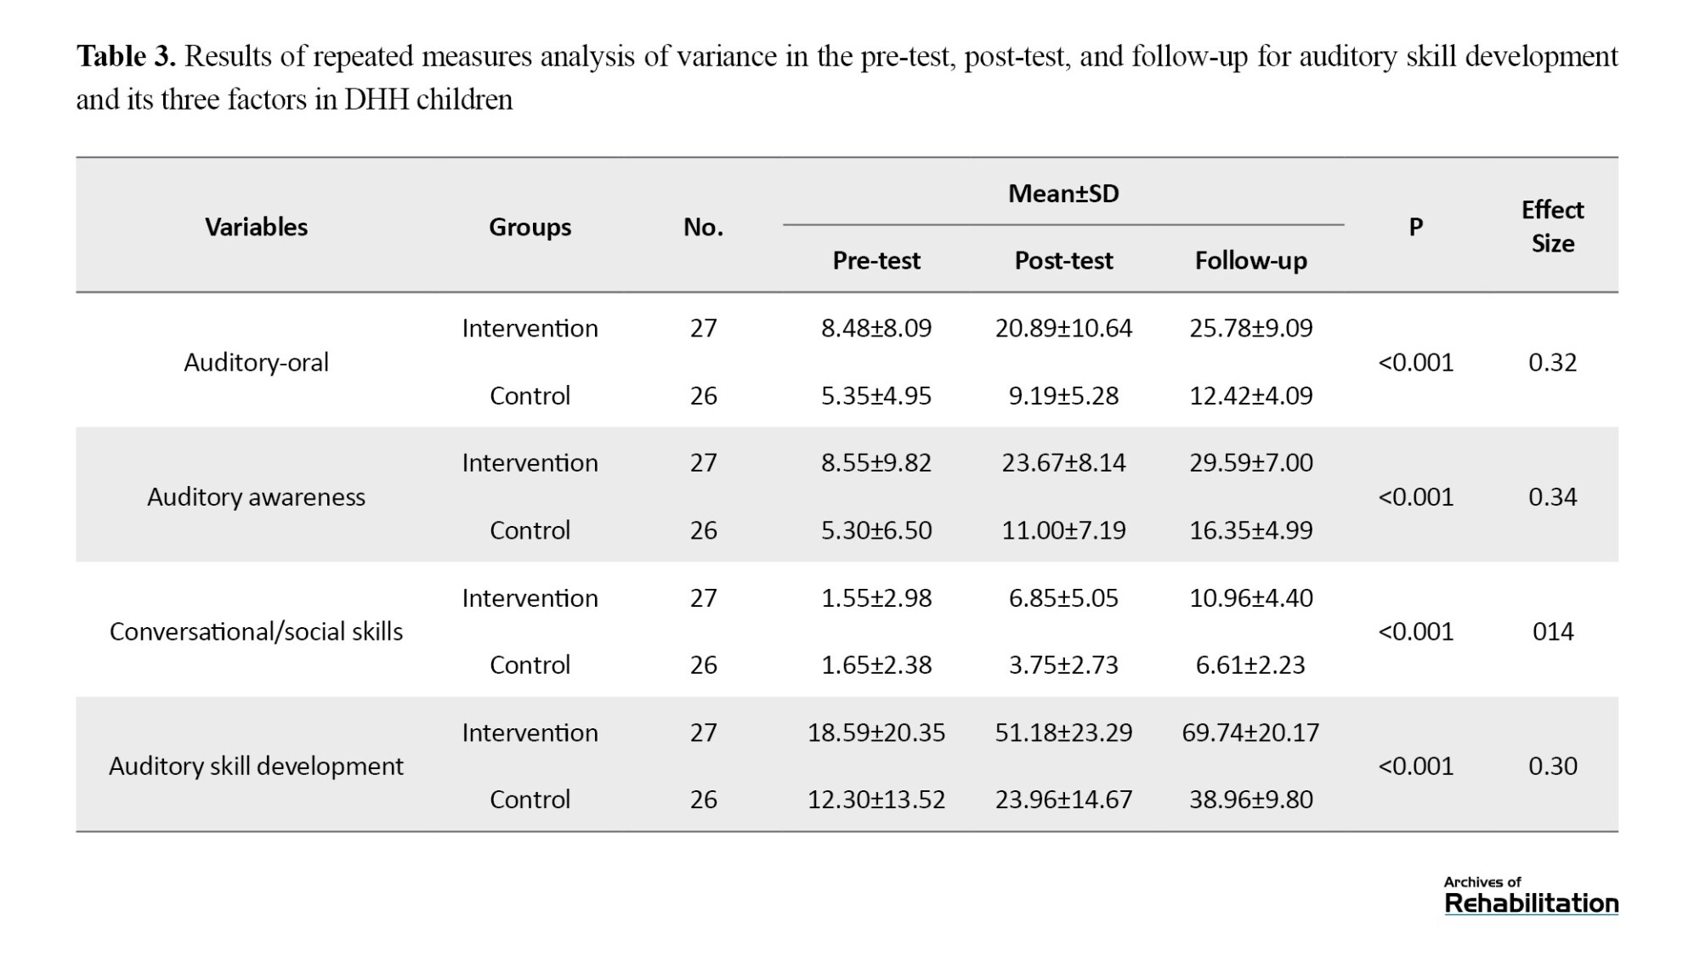Click the Effect Size column header

tap(1552, 227)
